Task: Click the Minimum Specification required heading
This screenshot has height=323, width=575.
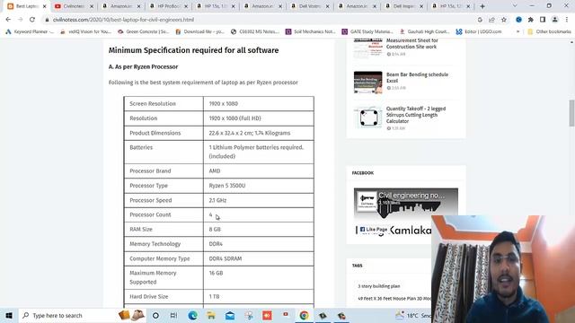Action: (x=193, y=50)
